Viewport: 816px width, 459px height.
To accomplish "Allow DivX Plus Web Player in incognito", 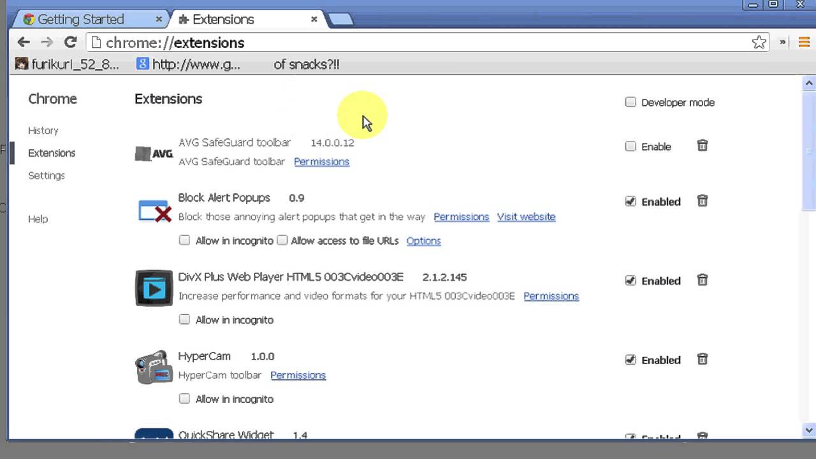I will pyautogui.click(x=184, y=319).
